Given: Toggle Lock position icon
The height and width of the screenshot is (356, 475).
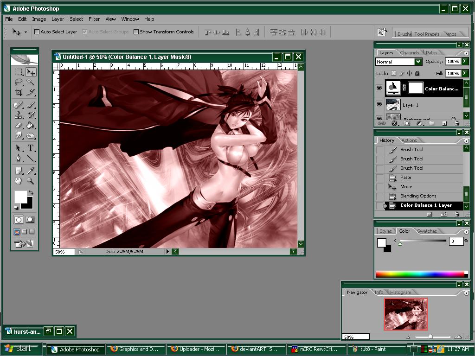Looking at the screenshot, I should click(409, 73).
